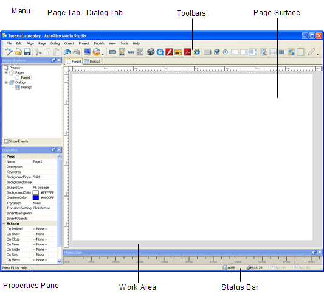Select the Cut scissors icon

click(38, 52)
